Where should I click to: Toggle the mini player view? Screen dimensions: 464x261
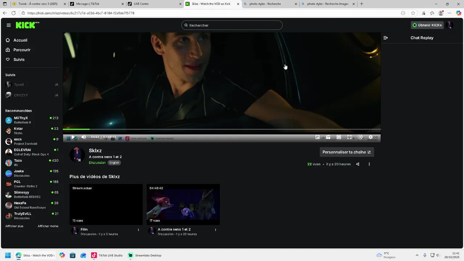[x=318, y=137]
